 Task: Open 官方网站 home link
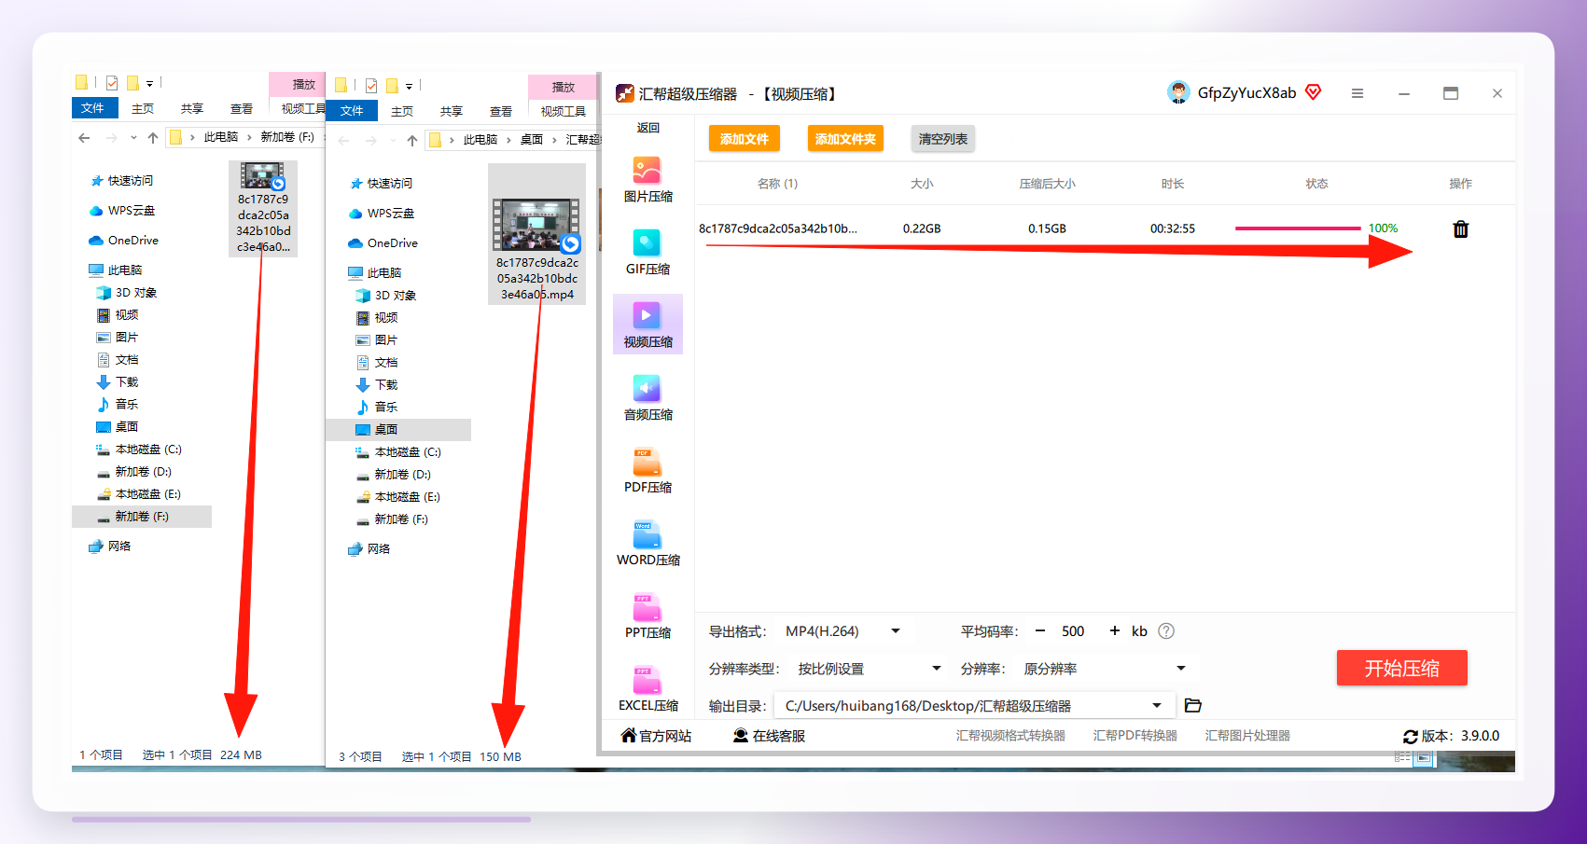[657, 736]
